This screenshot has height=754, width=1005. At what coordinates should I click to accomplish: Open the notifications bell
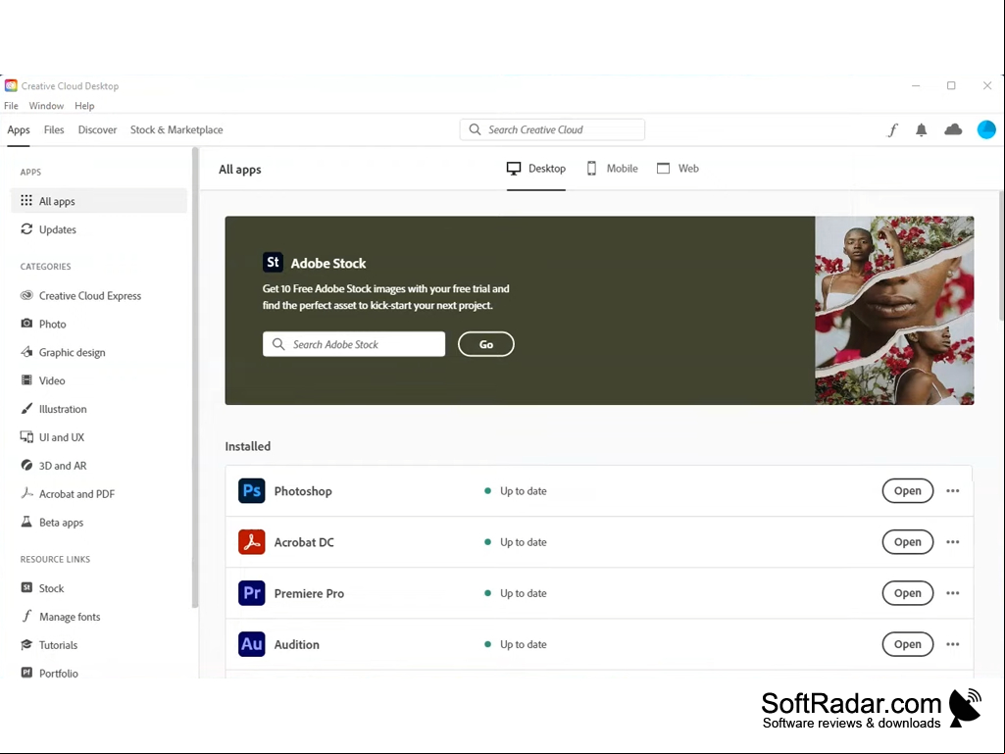point(921,130)
